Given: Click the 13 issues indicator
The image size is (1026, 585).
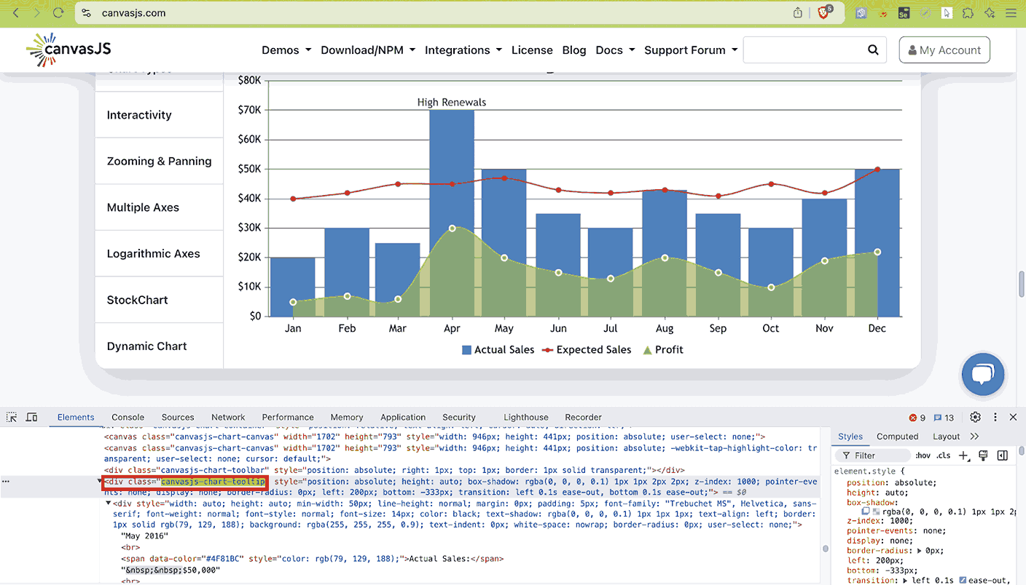Looking at the screenshot, I should click(943, 417).
